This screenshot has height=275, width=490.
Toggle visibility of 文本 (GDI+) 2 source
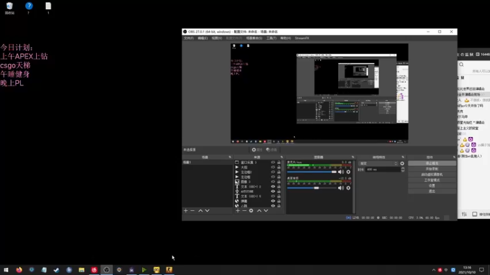[x=273, y=186]
